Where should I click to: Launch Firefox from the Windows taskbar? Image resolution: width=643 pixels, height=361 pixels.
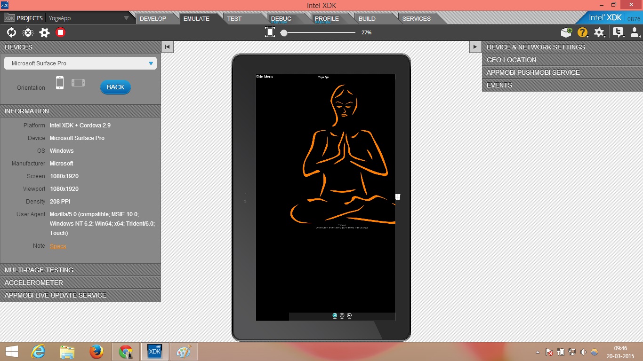click(96, 352)
